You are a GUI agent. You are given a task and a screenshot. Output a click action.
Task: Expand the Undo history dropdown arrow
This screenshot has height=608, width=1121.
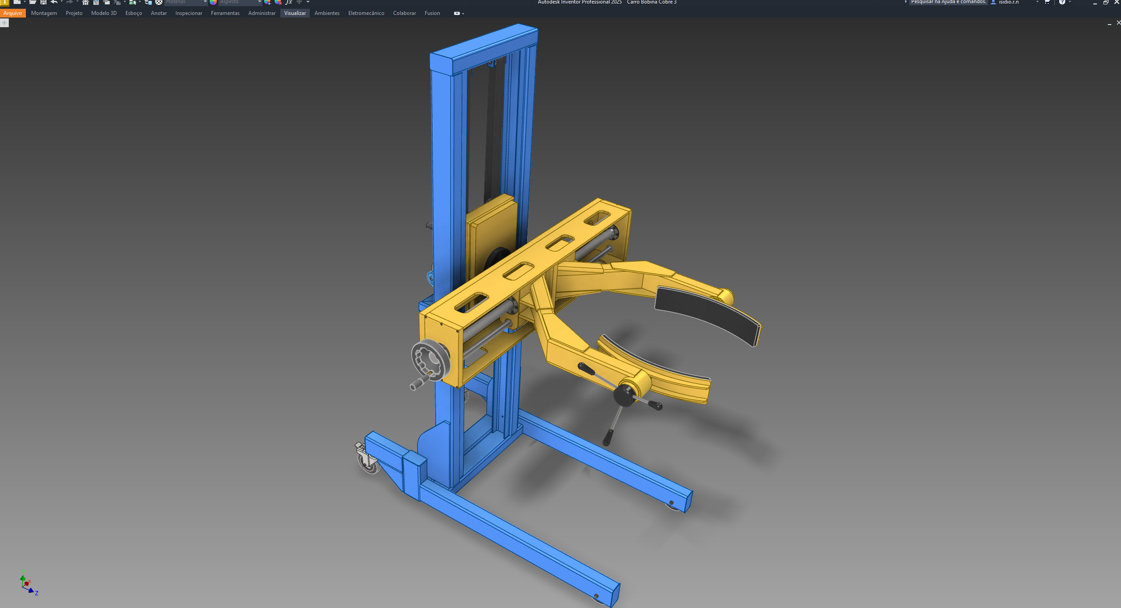tap(61, 2)
